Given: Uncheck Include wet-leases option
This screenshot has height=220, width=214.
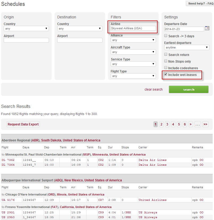Looking at the screenshot, I should point(166,75).
